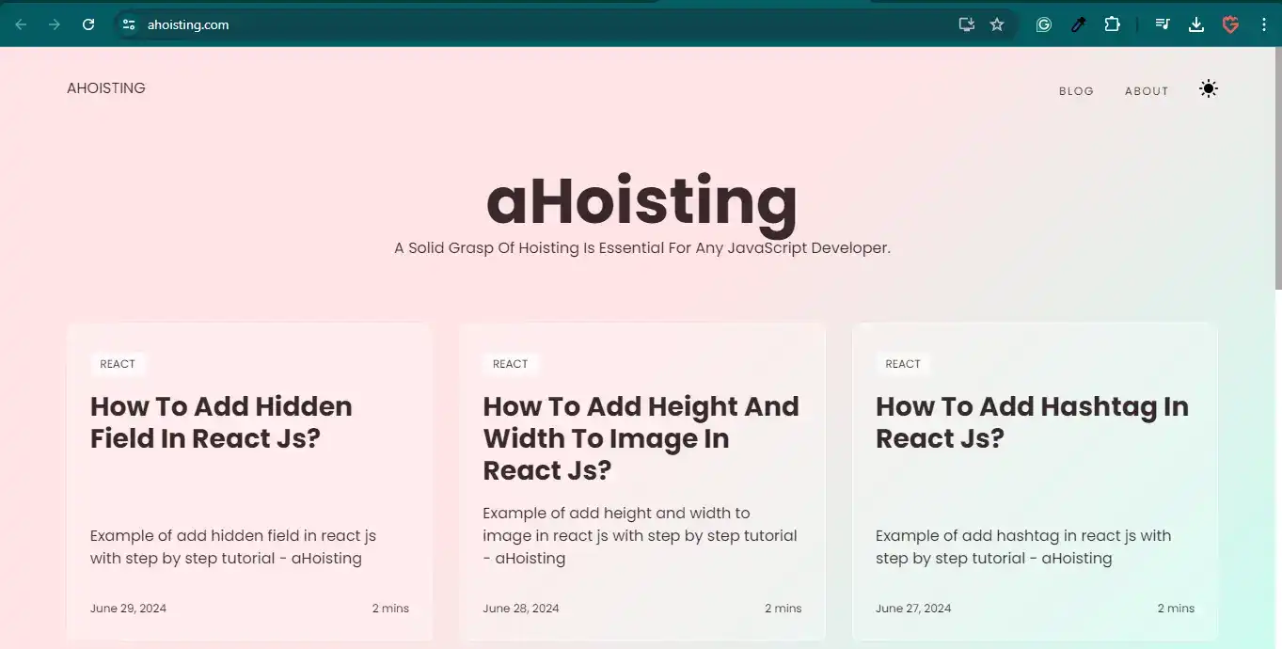The height and width of the screenshot is (649, 1282).
Task: Click the browser back arrow
Action: tap(21, 24)
